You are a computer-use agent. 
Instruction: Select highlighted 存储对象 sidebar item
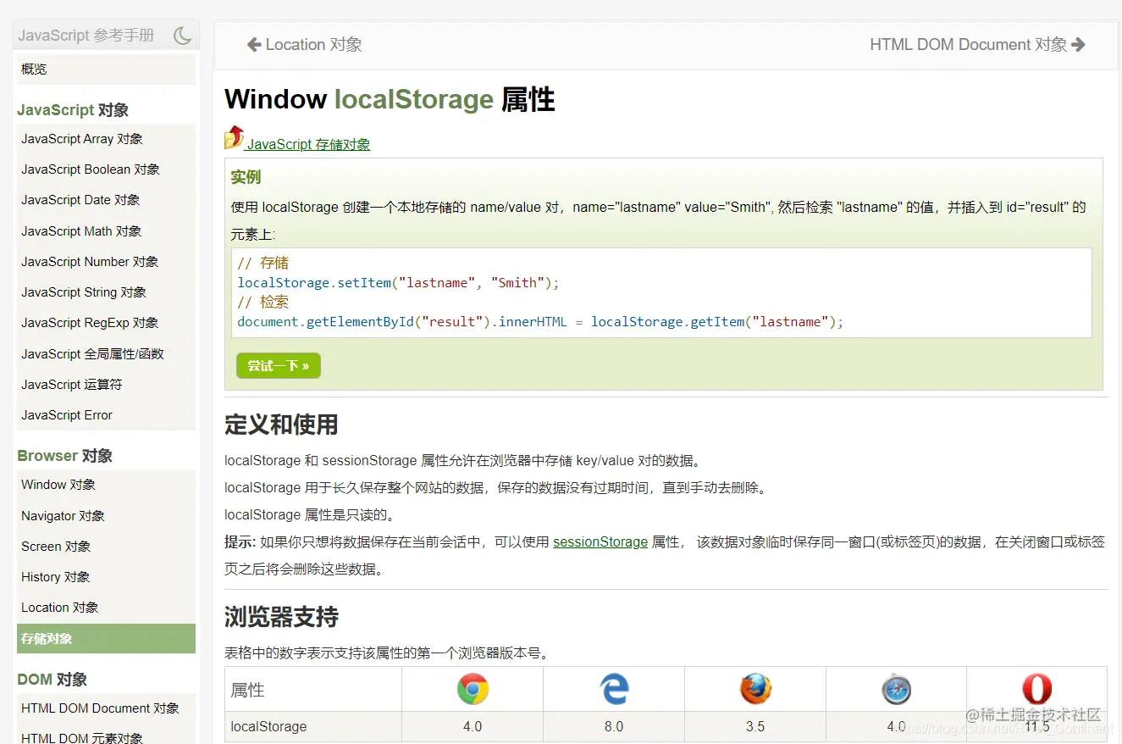tap(106, 639)
